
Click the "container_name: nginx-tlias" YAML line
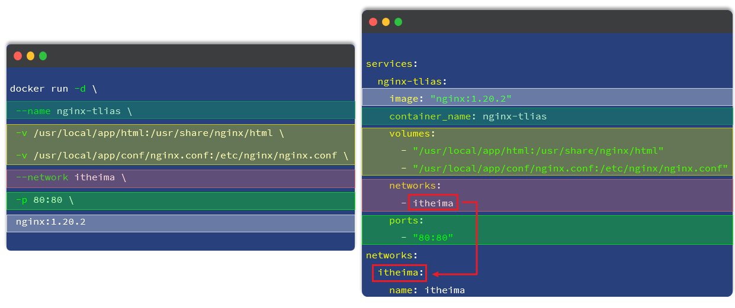tap(468, 116)
